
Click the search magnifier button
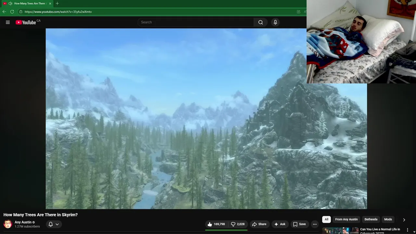coord(261,22)
